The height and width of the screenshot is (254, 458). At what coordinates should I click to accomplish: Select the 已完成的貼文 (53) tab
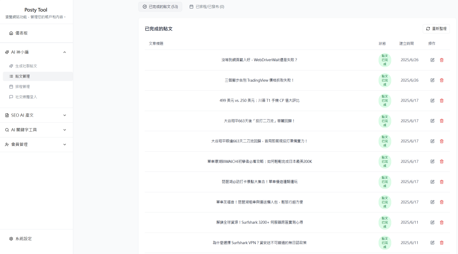[160, 7]
